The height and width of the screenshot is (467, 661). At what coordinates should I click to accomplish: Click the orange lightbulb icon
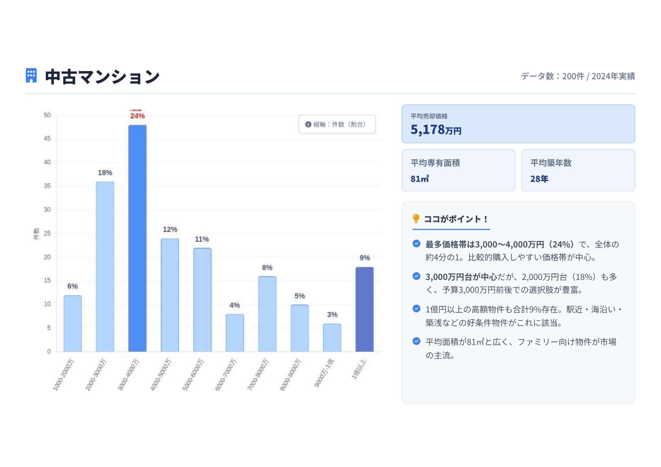tap(416, 219)
